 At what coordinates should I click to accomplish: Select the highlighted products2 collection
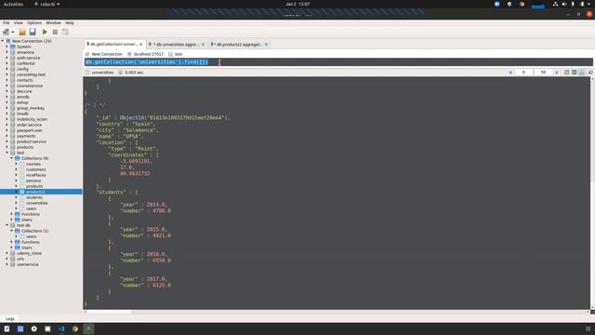[x=35, y=192]
